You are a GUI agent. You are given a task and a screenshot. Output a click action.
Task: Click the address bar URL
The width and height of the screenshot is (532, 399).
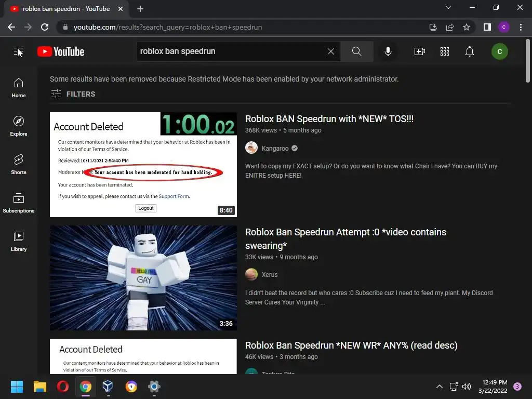coord(168,27)
